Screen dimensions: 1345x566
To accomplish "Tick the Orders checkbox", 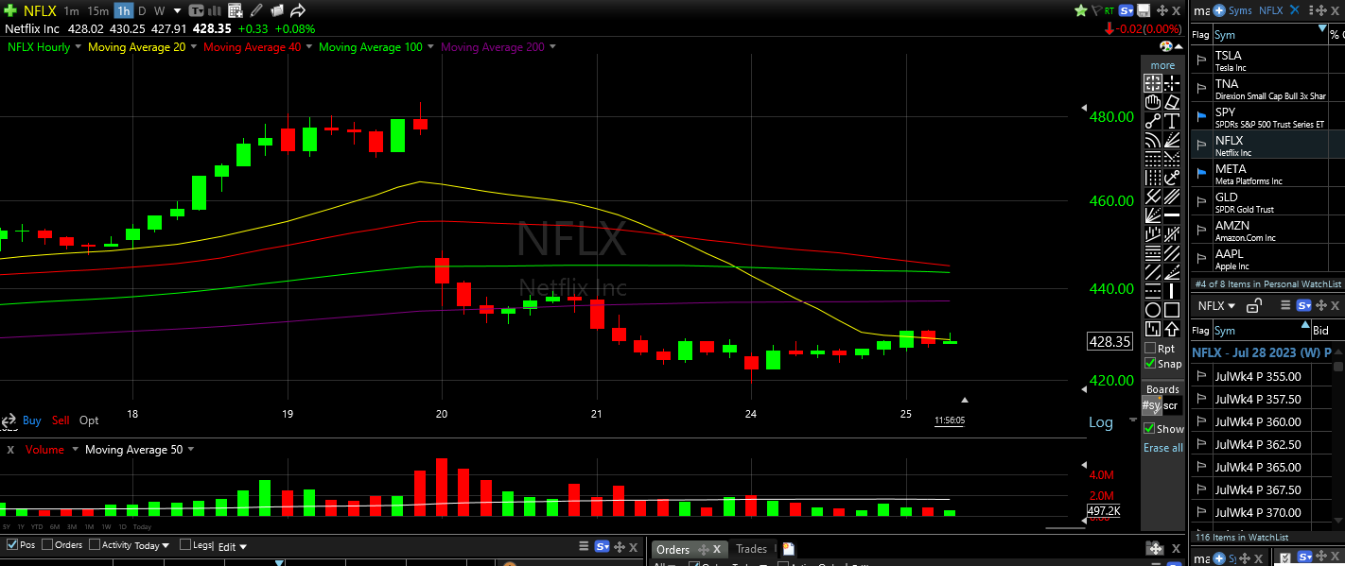I will [49, 545].
